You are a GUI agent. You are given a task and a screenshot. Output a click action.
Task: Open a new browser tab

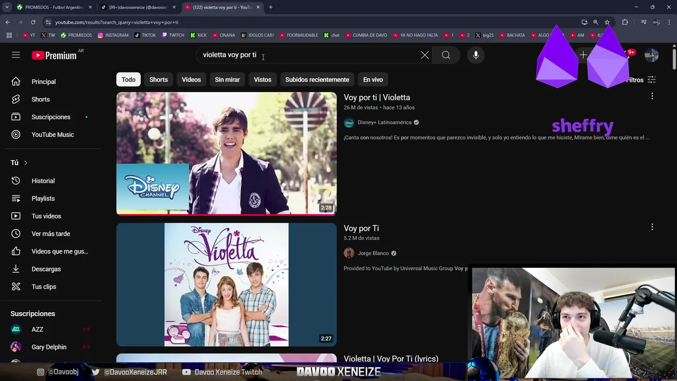click(270, 7)
